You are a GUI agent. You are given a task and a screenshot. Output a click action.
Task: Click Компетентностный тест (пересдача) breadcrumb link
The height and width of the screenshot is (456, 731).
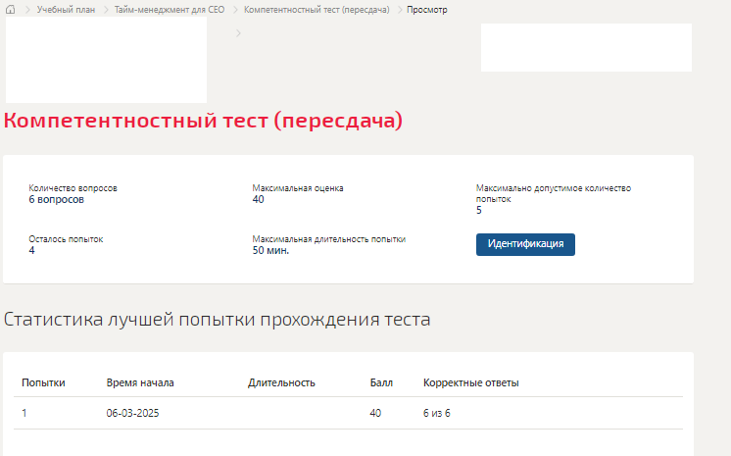pyautogui.click(x=317, y=10)
